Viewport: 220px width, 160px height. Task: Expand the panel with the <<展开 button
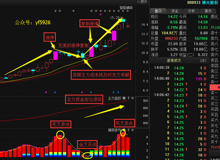(142, 2)
